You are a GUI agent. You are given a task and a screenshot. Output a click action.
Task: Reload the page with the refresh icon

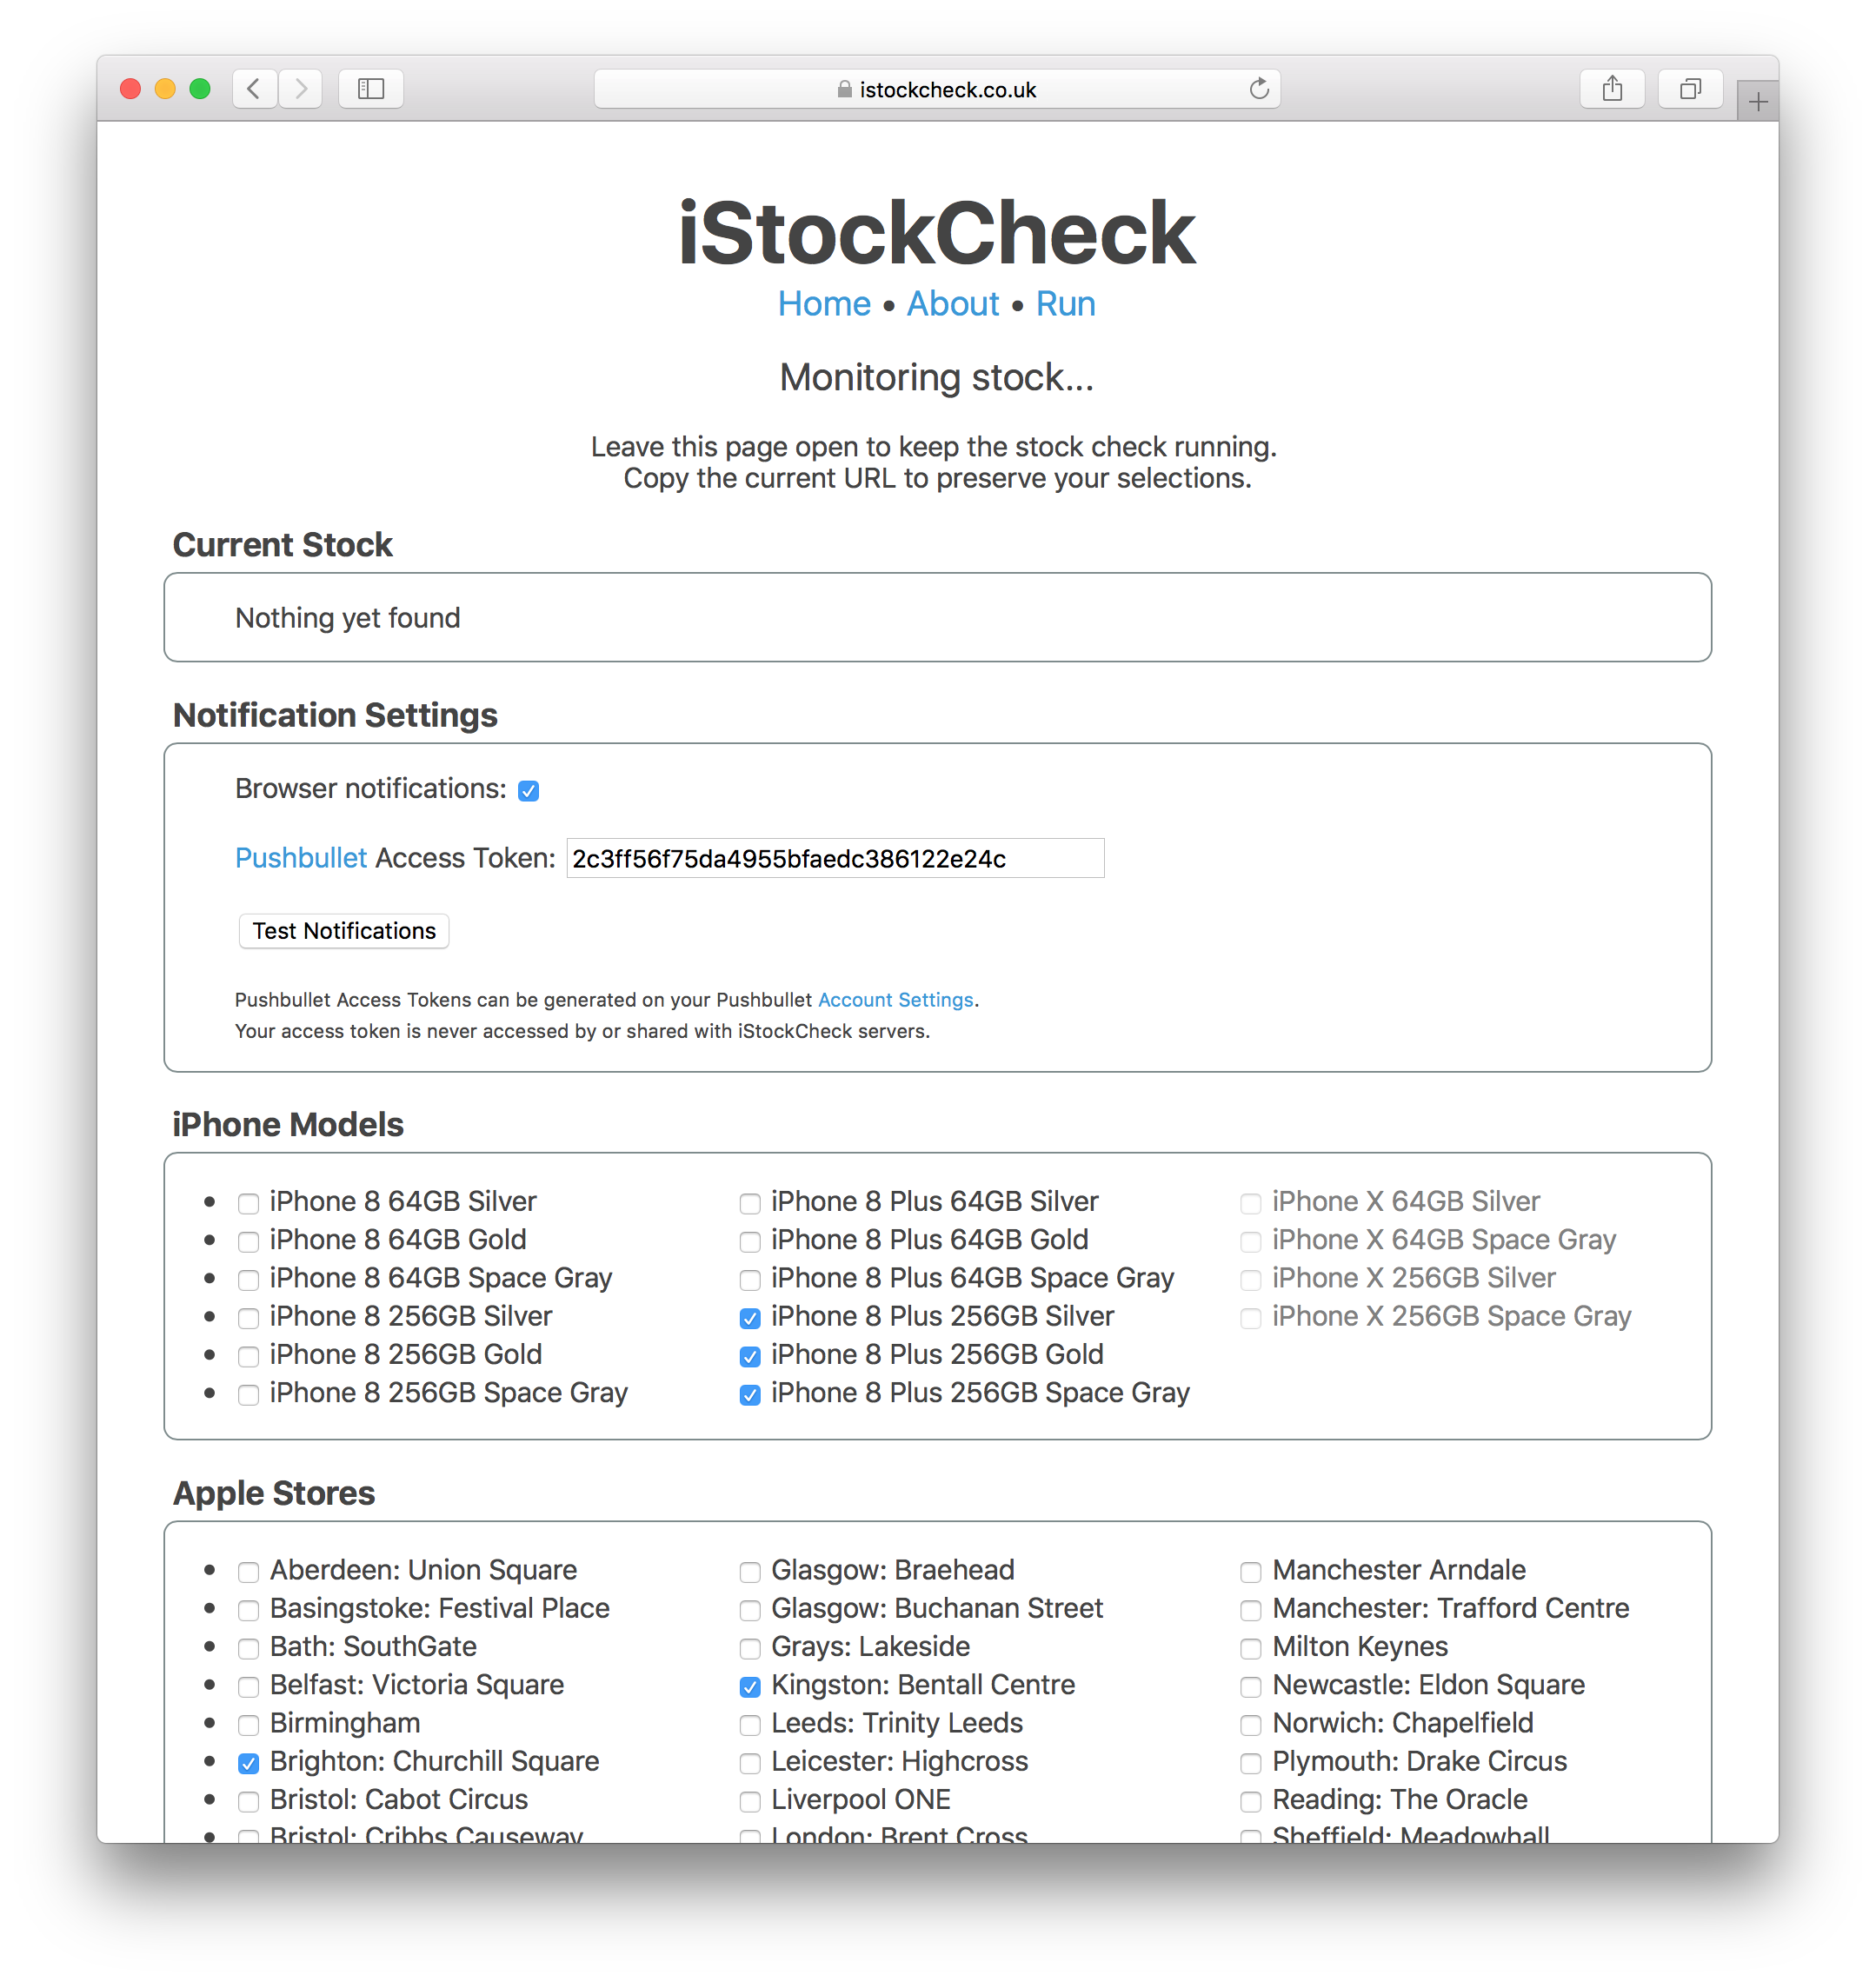point(1259,89)
